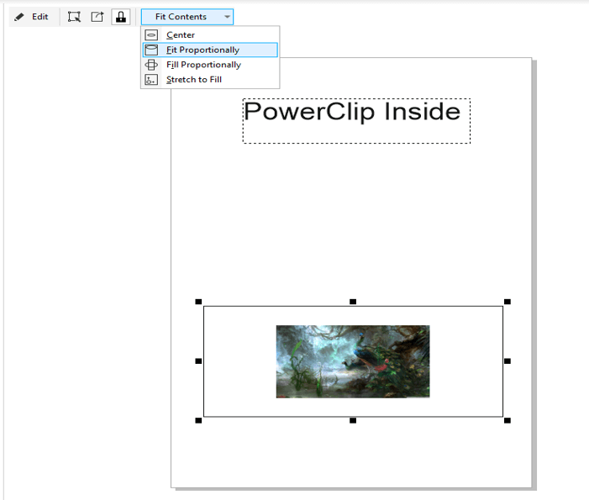Click the top-center selection handle
589x500 pixels.
click(x=353, y=302)
